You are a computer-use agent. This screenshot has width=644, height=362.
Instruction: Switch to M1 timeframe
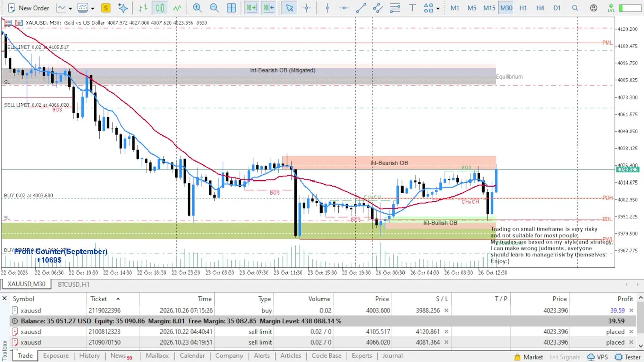click(455, 8)
